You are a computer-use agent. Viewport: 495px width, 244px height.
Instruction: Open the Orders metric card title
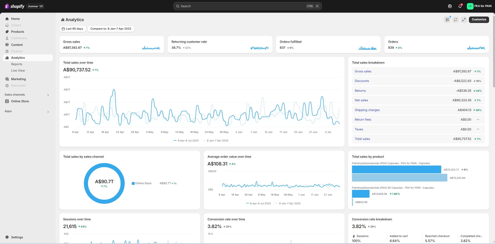[393, 42]
